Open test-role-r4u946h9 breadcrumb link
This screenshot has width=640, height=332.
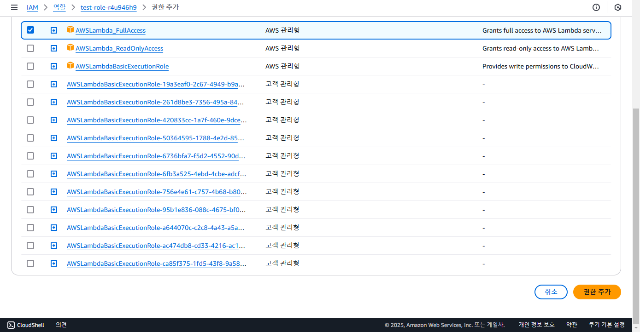click(109, 7)
